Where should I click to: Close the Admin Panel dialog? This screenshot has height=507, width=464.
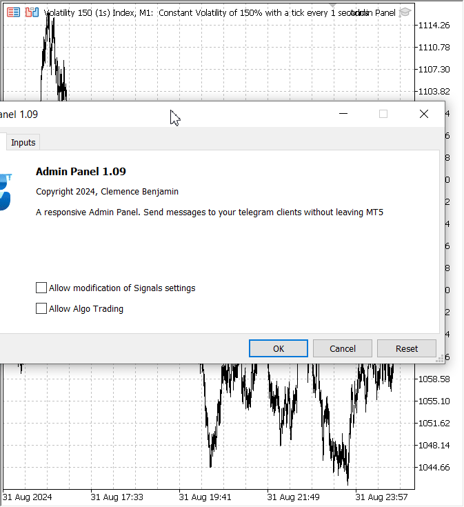[x=424, y=114]
